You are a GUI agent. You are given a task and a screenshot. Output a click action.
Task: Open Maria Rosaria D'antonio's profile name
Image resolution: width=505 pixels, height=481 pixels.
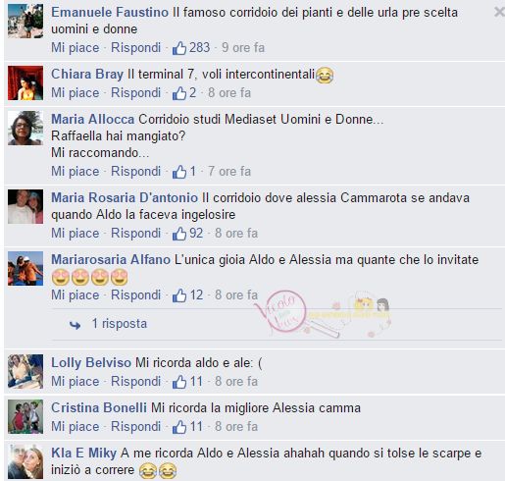pos(125,197)
